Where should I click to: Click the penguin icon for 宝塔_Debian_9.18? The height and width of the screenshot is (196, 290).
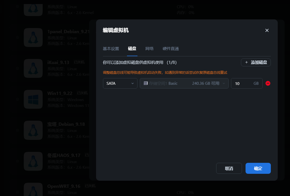point(33,130)
